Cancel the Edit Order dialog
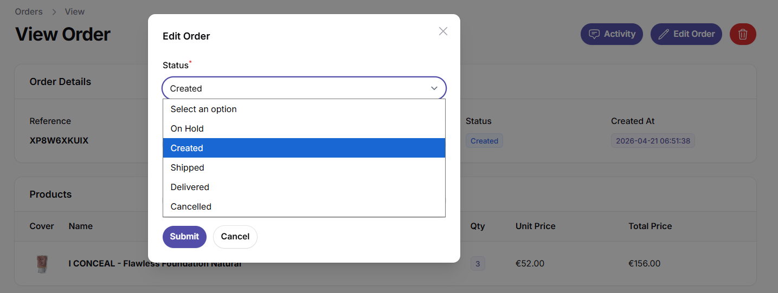Viewport: 778px width, 293px height. coord(235,237)
